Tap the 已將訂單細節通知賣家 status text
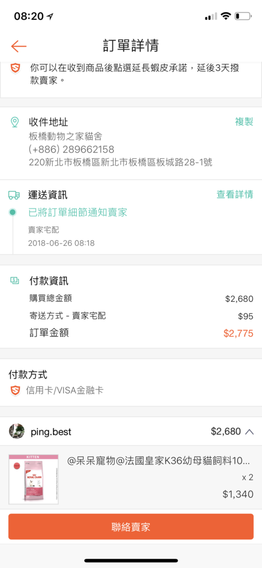 tap(78, 212)
